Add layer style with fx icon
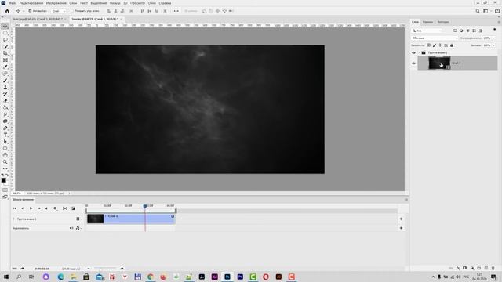 458,268
